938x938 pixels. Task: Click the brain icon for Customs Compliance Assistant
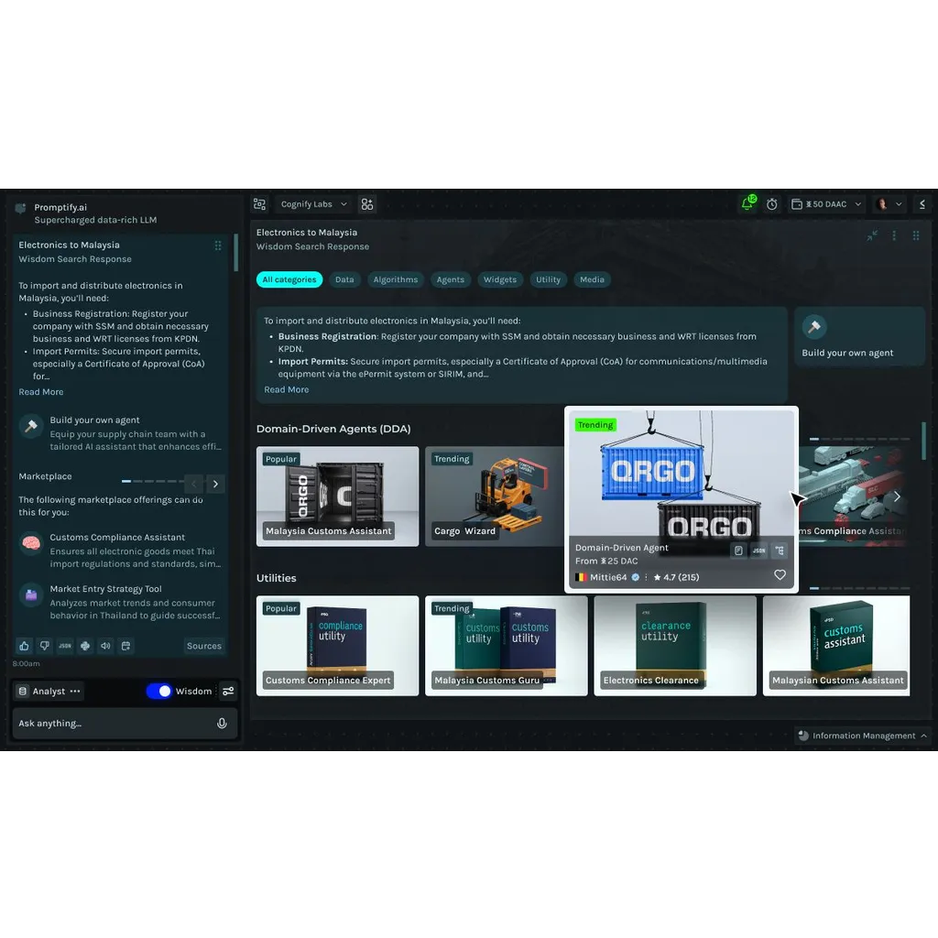coord(31,543)
